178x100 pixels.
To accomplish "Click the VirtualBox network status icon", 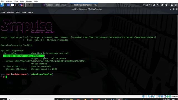I will tap(152, 96).
